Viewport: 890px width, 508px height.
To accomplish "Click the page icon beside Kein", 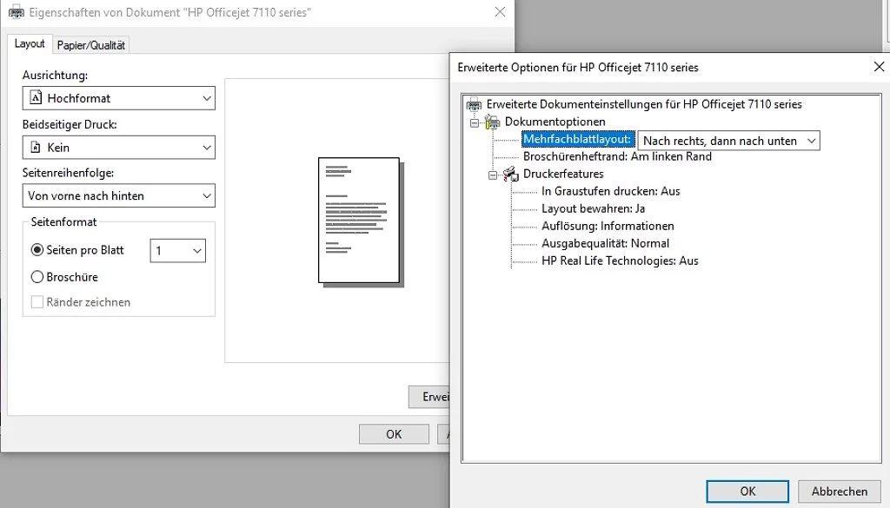I will tap(35, 148).
